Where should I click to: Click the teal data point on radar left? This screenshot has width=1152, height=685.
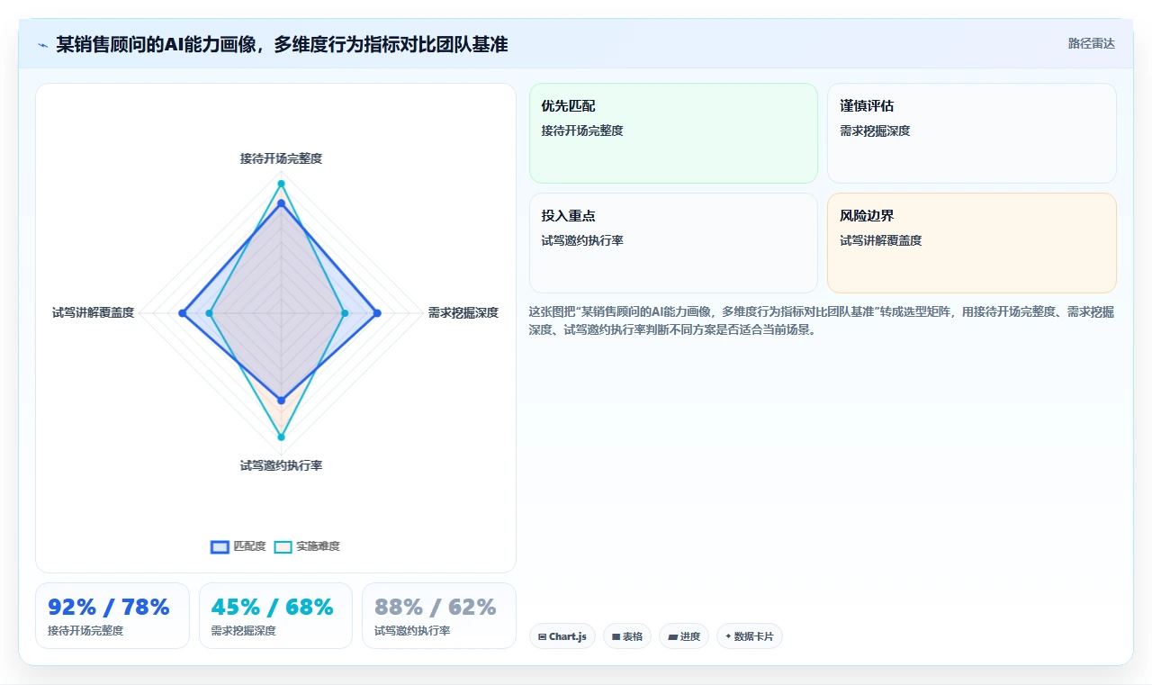click(x=210, y=313)
